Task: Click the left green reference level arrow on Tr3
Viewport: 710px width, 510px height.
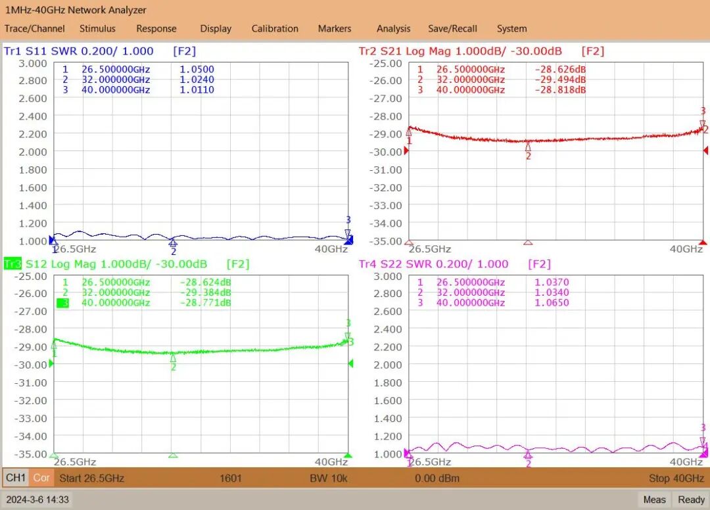Action: [x=51, y=363]
